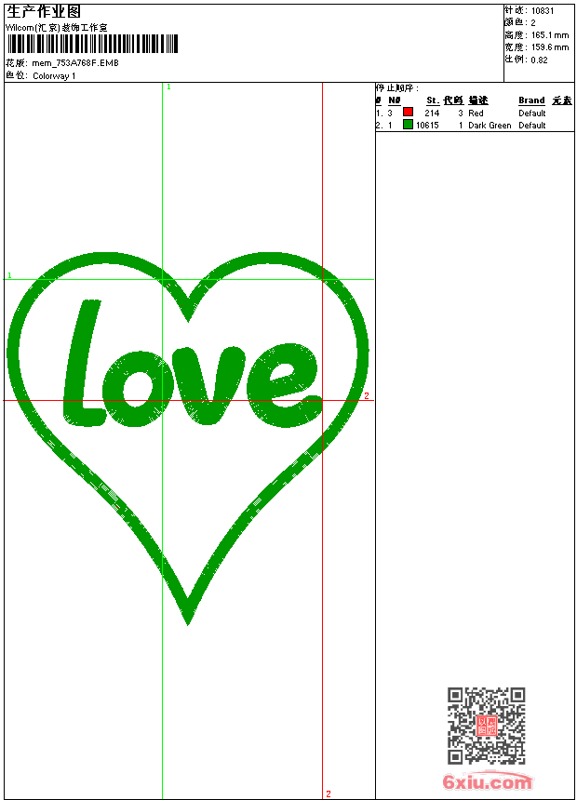Screen dimensions: 577x800
Task: Click the green heart's bottom tip
Action: point(188,615)
